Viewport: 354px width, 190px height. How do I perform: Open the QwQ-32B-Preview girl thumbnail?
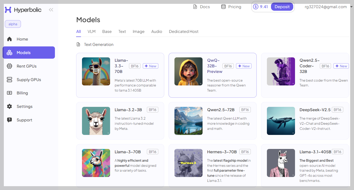(188, 71)
